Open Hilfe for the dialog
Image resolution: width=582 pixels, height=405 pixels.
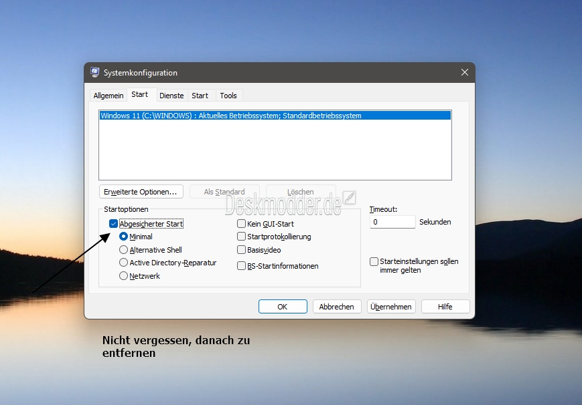pos(445,307)
